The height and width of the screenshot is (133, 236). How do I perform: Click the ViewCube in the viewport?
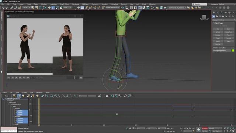click(x=204, y=17)
